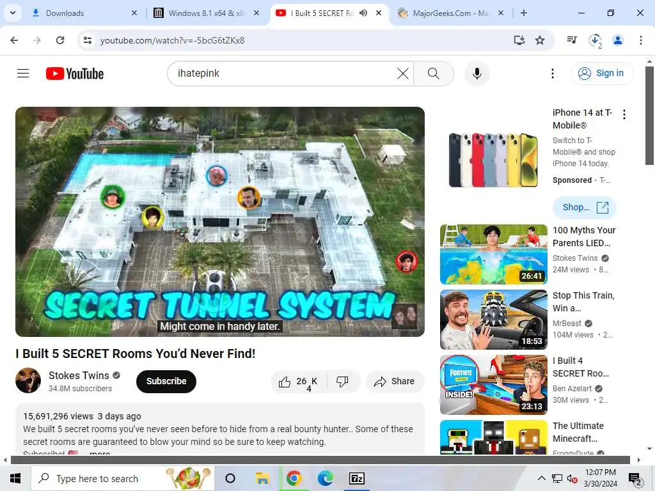Click the taskbar search box

point(122,478)
